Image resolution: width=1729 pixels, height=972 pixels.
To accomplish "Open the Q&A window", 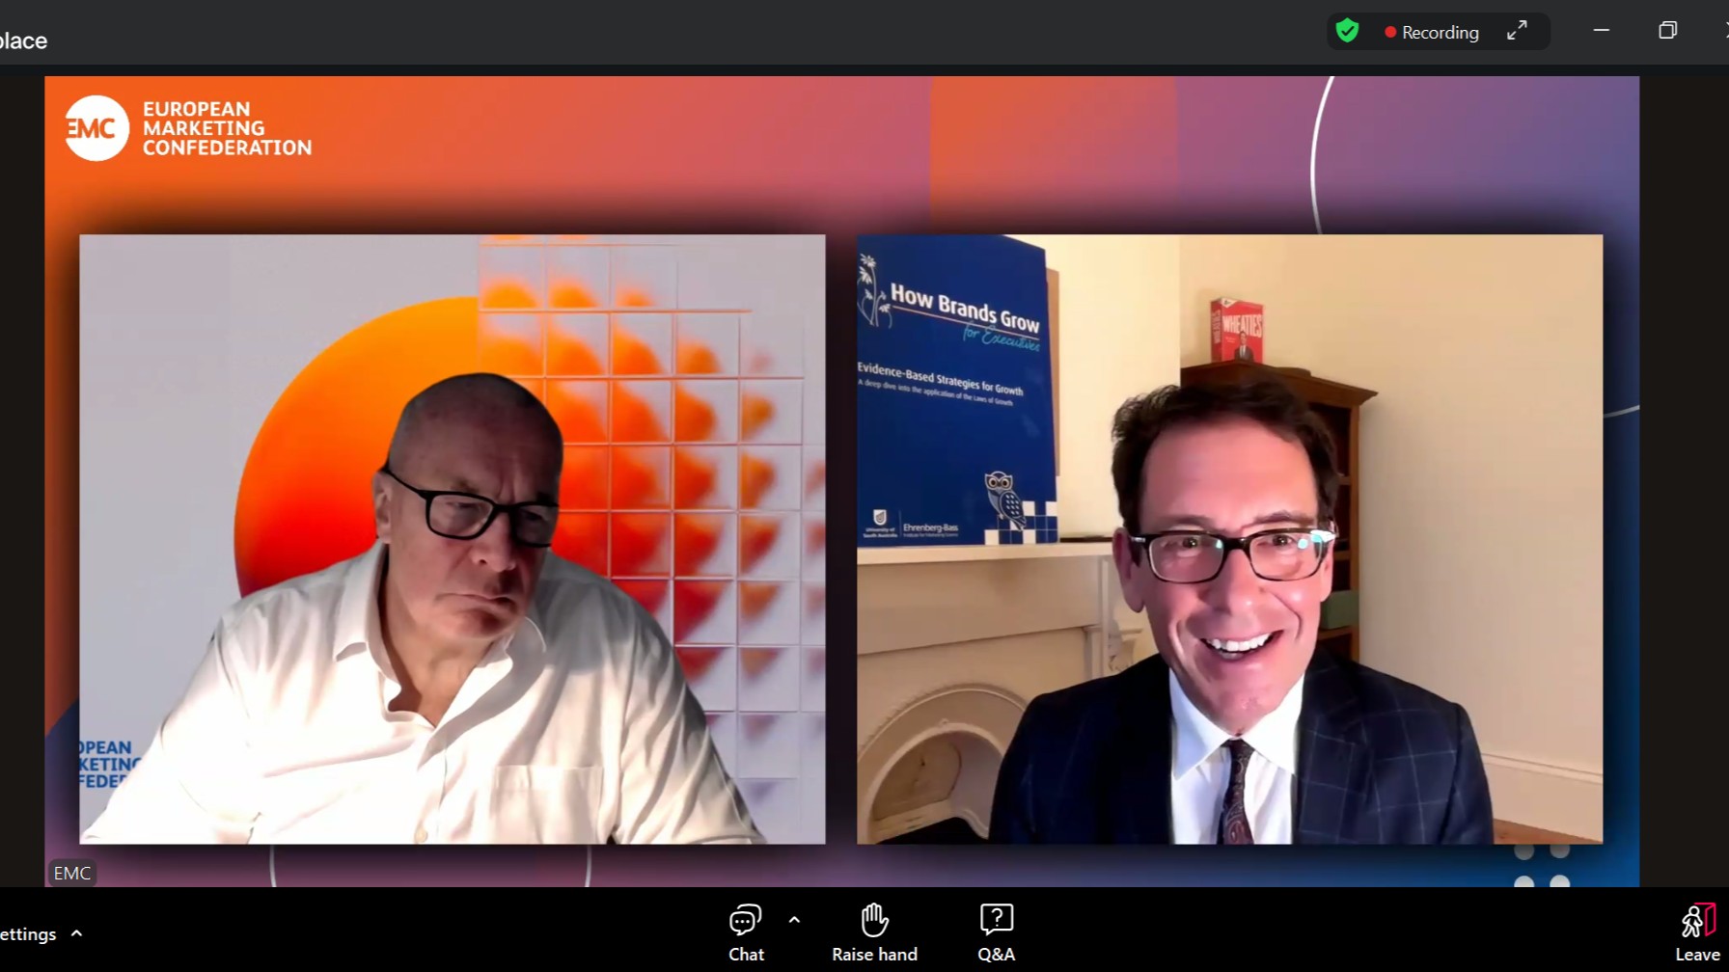I will tap(996, 931).
